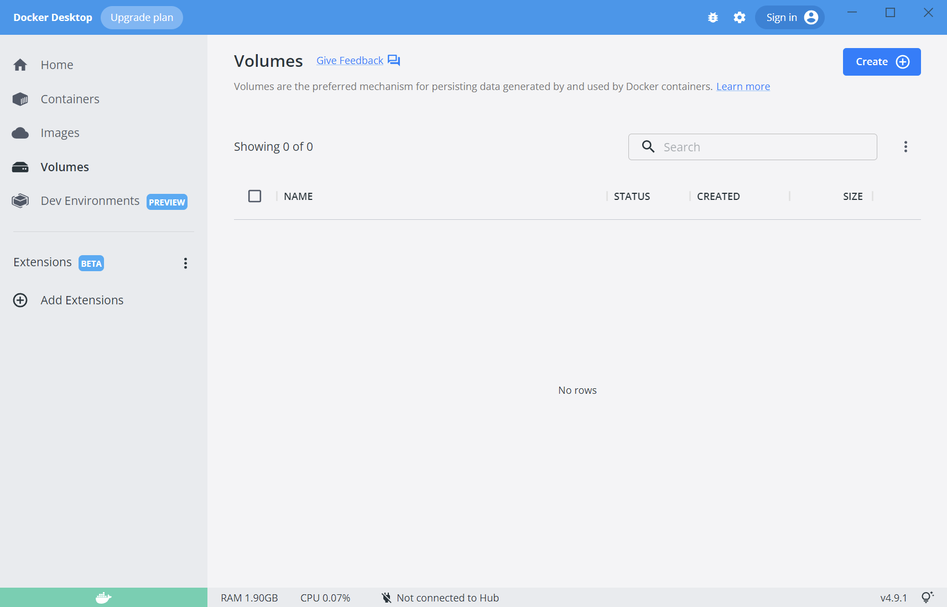Close the Docker Desktop window

[928, 12]
